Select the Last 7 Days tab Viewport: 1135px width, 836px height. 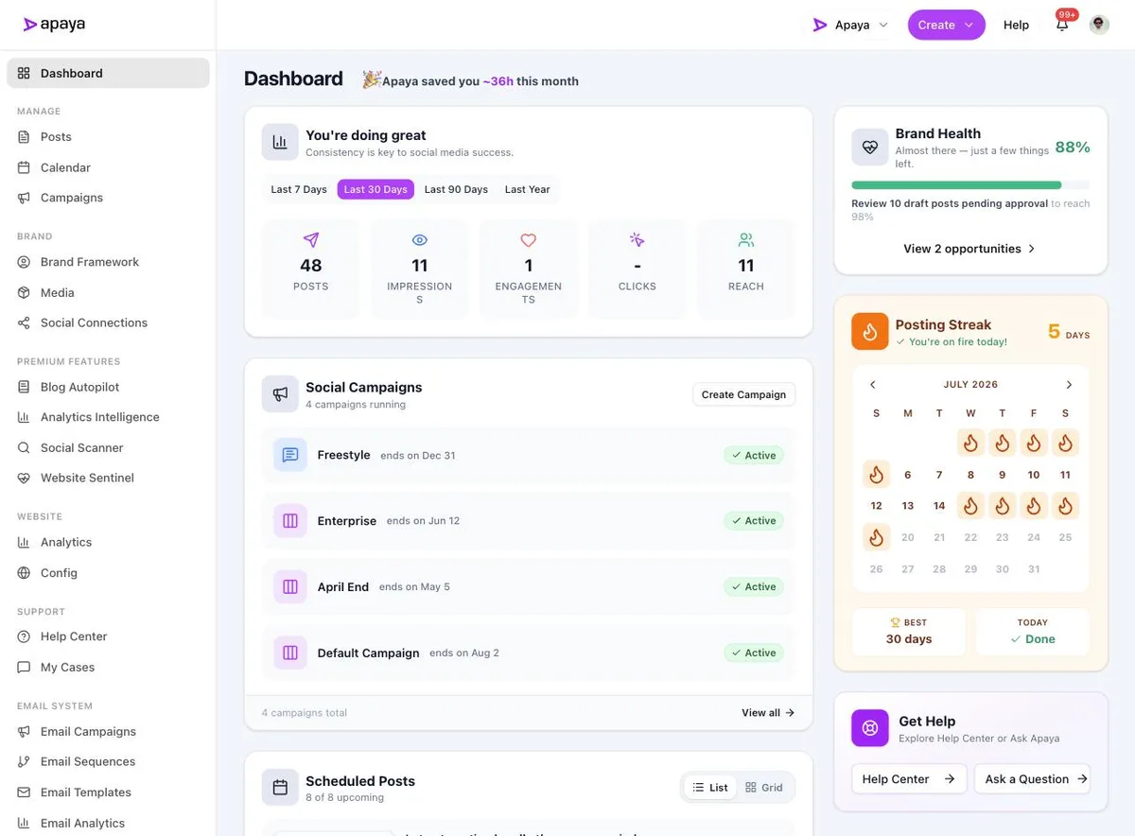(x=299, y=189)
